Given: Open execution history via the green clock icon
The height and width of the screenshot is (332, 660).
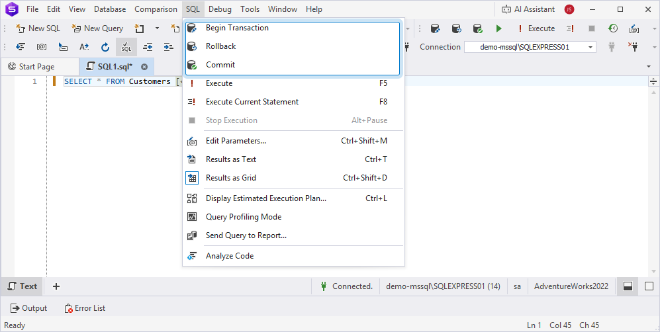Looking at the screenshot, I should (x=613, y=28).
